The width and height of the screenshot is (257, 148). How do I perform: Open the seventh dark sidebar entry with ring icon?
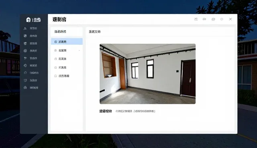(x=31, y=73)
